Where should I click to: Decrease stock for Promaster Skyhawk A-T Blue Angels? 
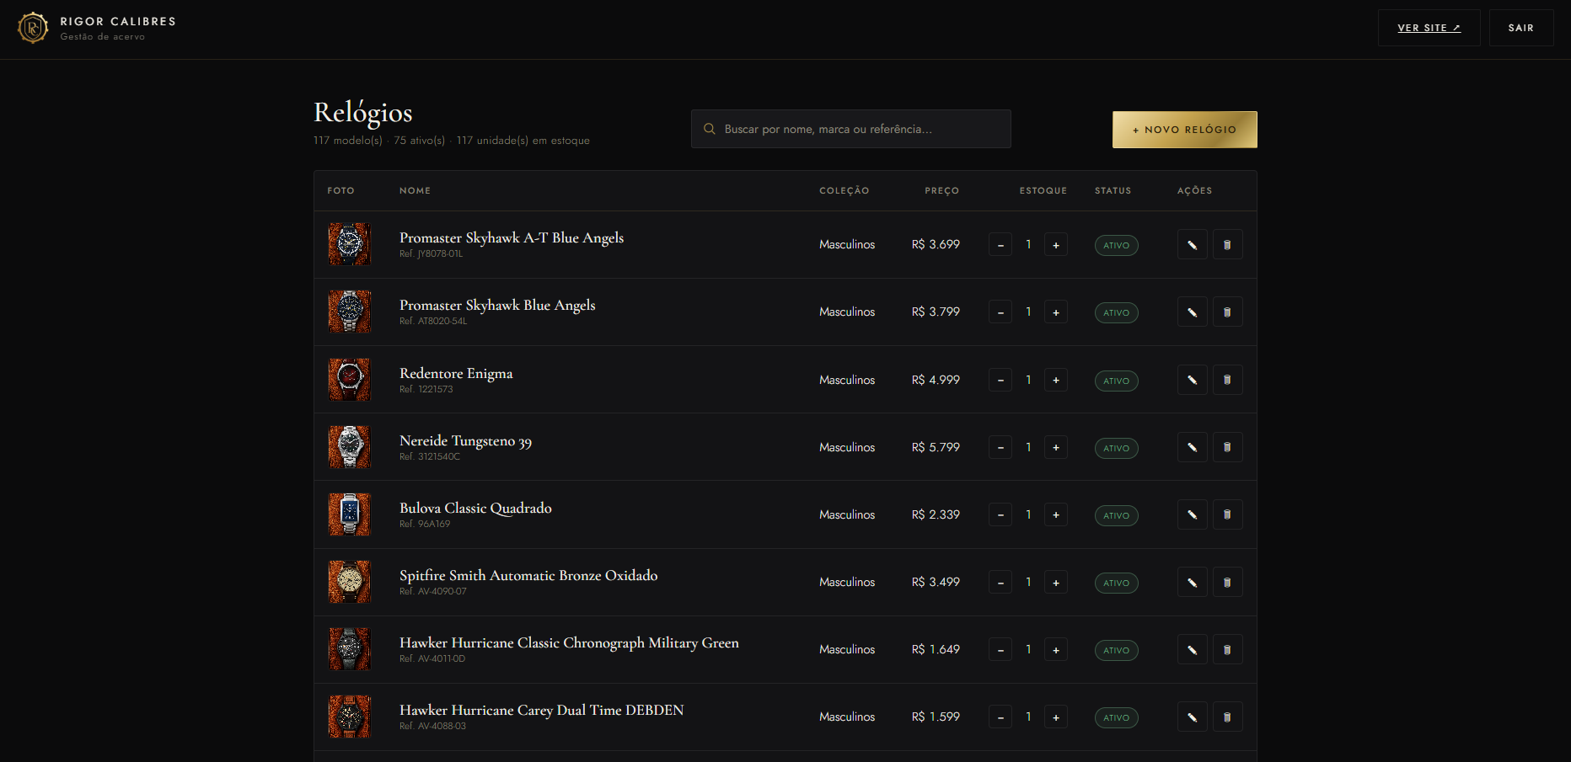tap(1000, 245)
